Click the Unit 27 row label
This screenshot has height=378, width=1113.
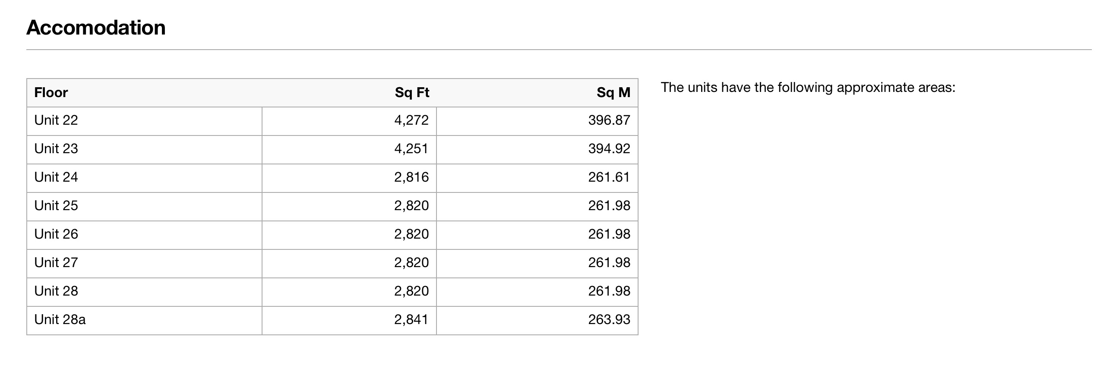[x=56, y=263]
